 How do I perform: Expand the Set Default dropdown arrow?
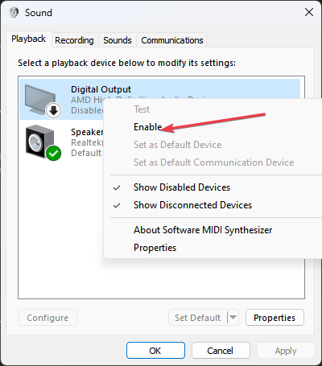[x=233, y=318]
